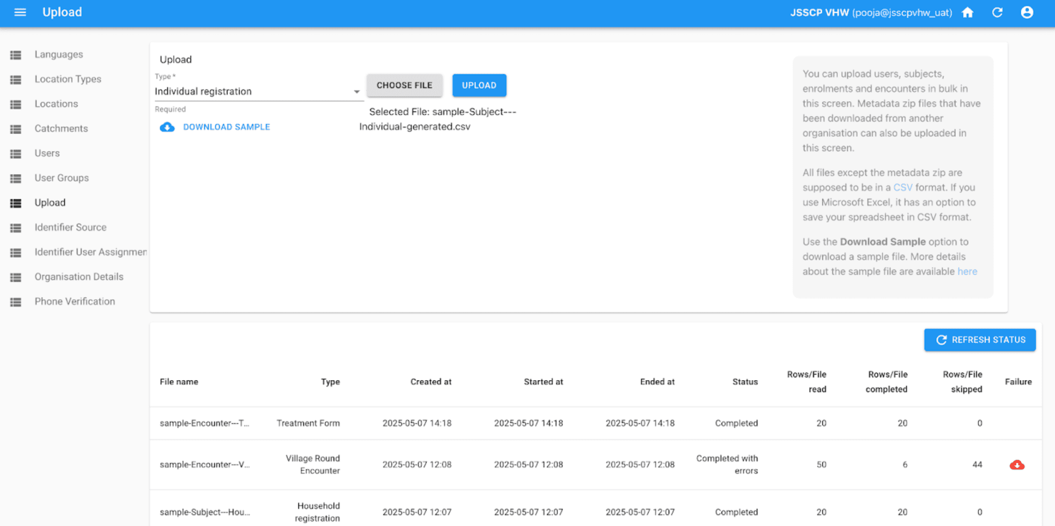Open the user account profile icon
The image size is (1055, 526).
[1027, 12]
